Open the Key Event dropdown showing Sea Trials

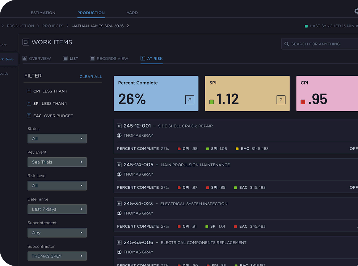pos(57,162)
